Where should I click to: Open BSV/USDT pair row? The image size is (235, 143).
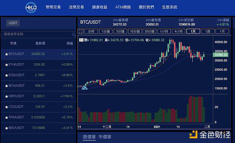pyautogui.click(x=38, y=128)
